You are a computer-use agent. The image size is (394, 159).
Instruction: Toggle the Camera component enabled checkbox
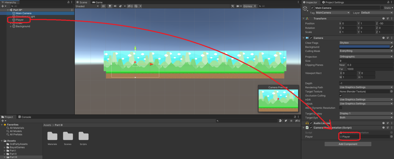click(x=311, y=38)
